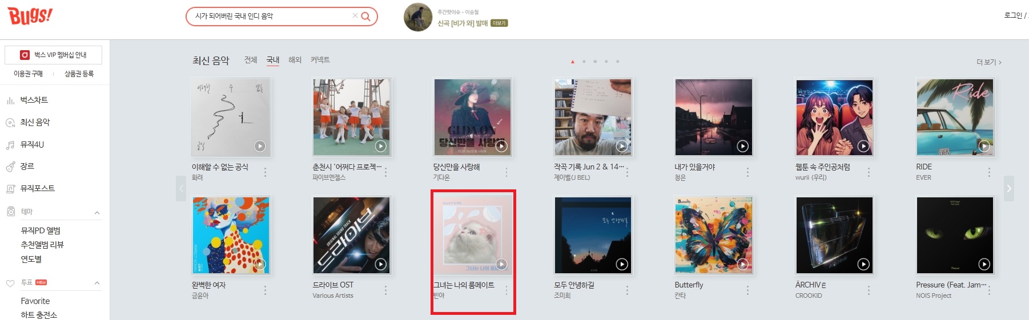Viewport: 1029px width, 320px height.
Task: Play the RIDE album by EVER
Action: 984,146
